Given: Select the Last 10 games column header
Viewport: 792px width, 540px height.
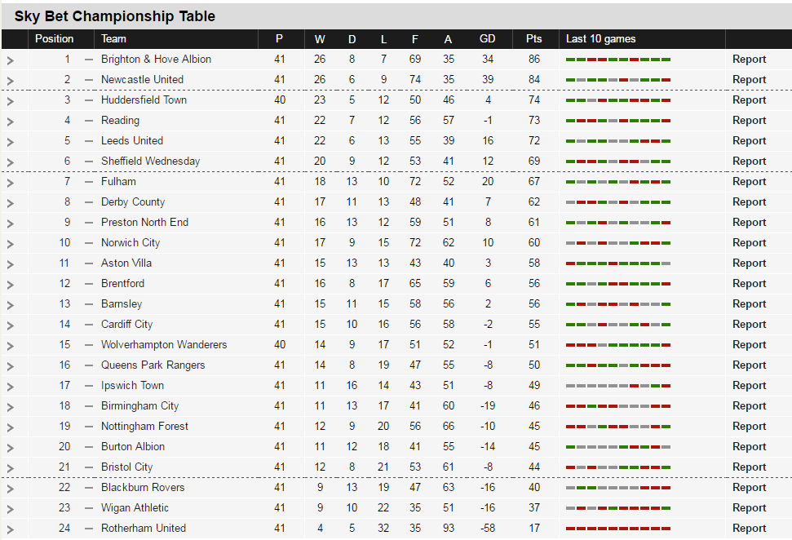Looking at the screenshot, I should pos(600,39).
